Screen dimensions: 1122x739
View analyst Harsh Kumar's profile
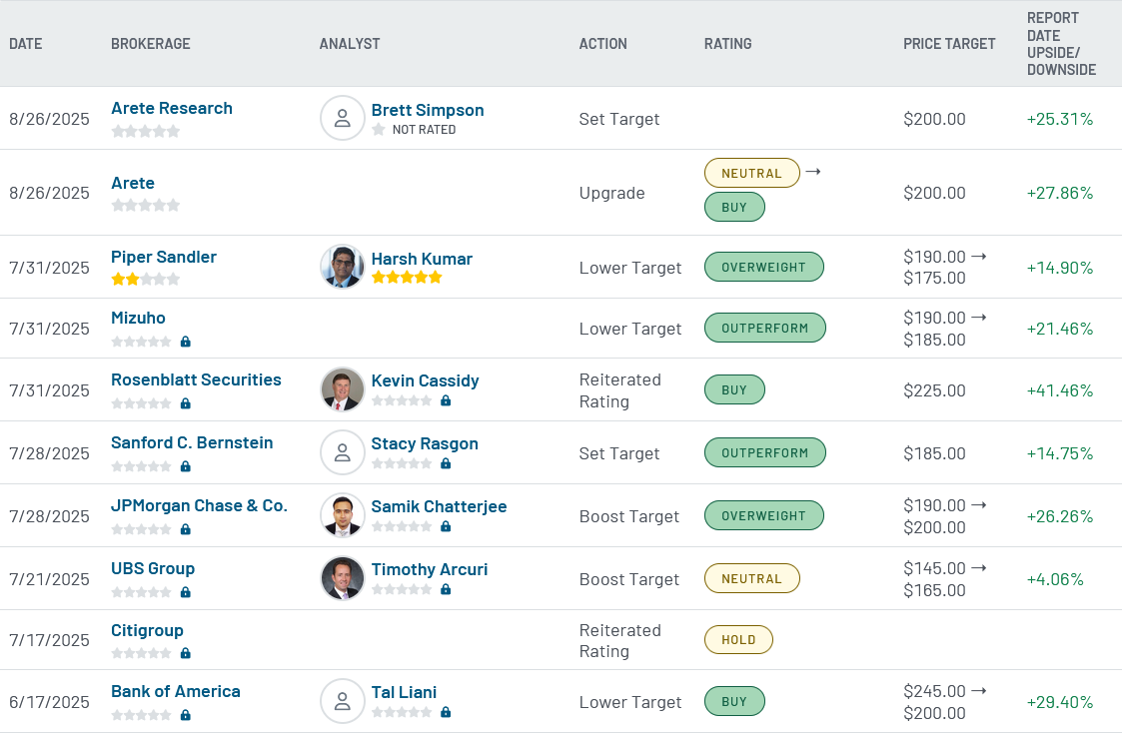pos(423,259)
